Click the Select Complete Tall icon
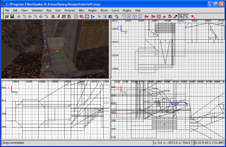The width and height of the screenshot is (226, 147). pyautogui.click(x=53, y=17)
